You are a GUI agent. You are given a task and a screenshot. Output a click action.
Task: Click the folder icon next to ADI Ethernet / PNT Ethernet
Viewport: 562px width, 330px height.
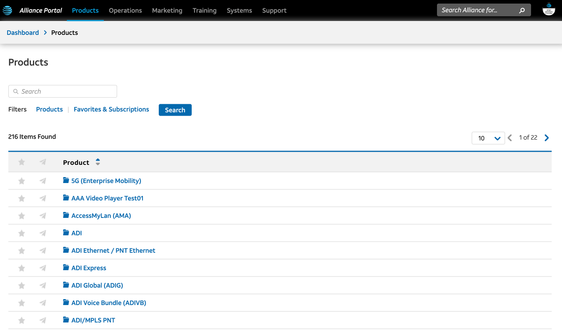click(x=66, y=250)
